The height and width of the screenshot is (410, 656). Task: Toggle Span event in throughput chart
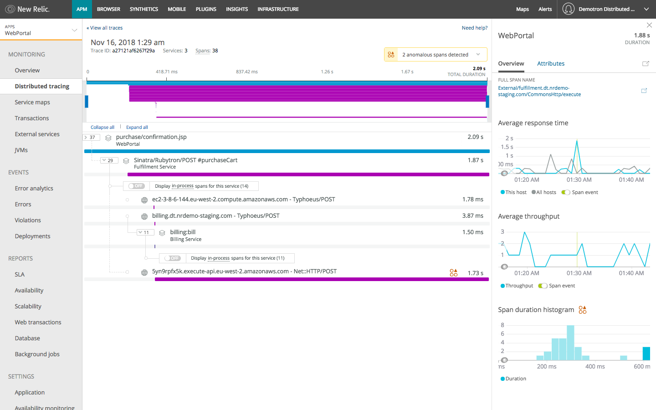pos(543,286)
